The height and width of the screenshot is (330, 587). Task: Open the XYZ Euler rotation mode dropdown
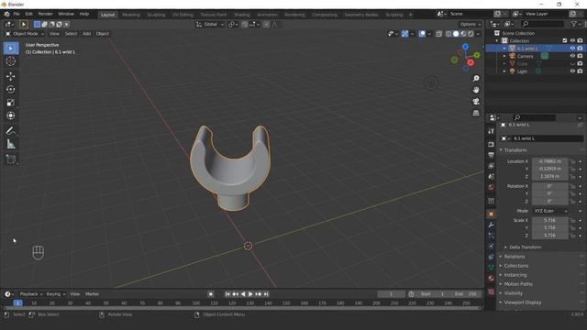tap(550, 211)
